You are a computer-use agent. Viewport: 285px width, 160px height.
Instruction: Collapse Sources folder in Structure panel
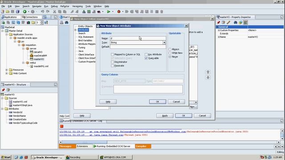2,98
